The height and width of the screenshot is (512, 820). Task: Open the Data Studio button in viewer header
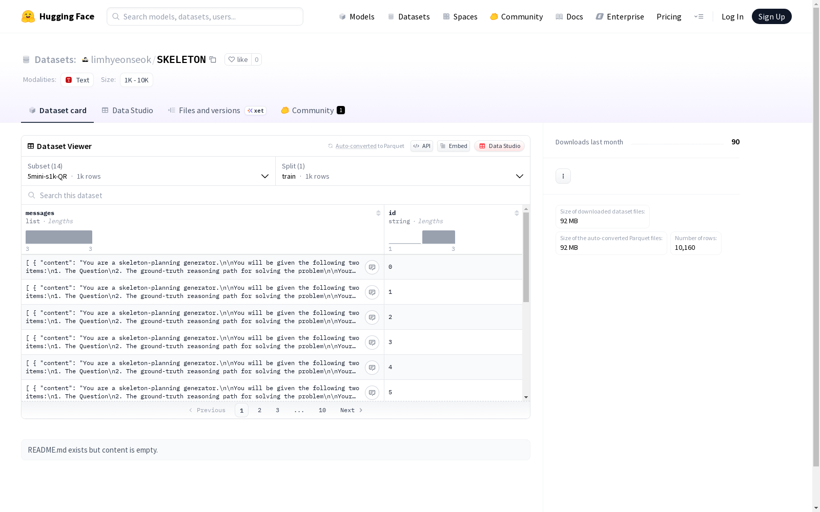point(499,146)
